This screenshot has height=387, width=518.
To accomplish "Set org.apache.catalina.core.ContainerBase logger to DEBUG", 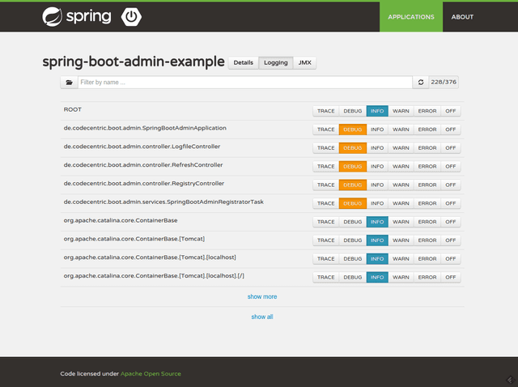I will [352, 222].
